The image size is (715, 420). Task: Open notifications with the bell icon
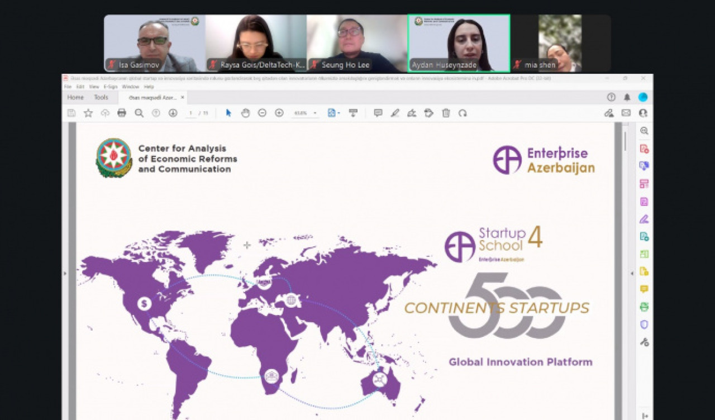(627, 97)
